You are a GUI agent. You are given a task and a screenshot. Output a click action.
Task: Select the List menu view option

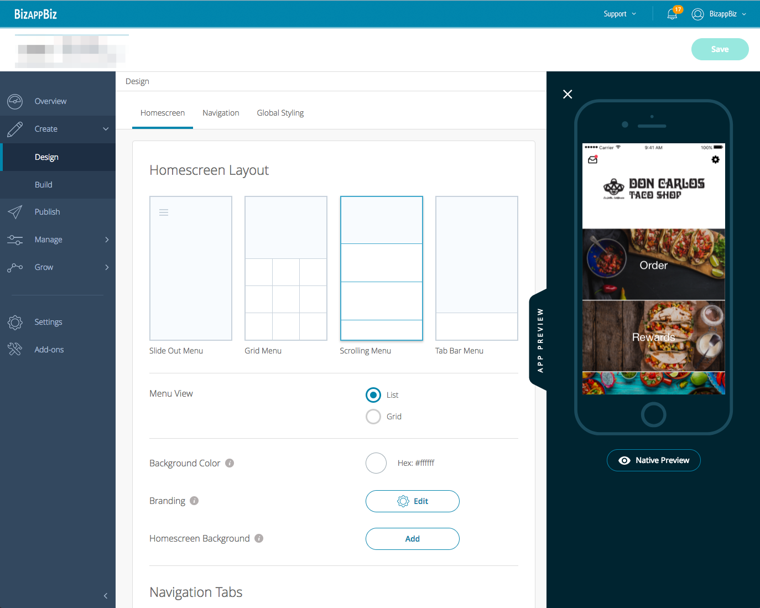pos(373,395)
